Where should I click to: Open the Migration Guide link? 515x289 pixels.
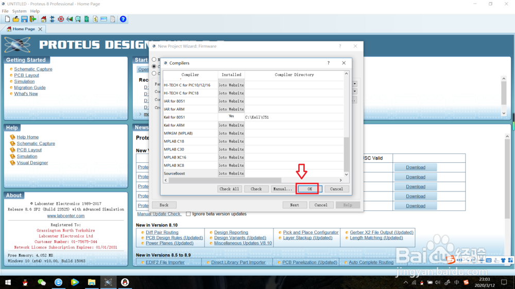click(x=30, y=87)
